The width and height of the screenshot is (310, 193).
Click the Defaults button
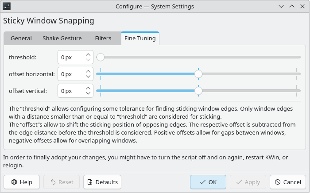coord(103,182)
